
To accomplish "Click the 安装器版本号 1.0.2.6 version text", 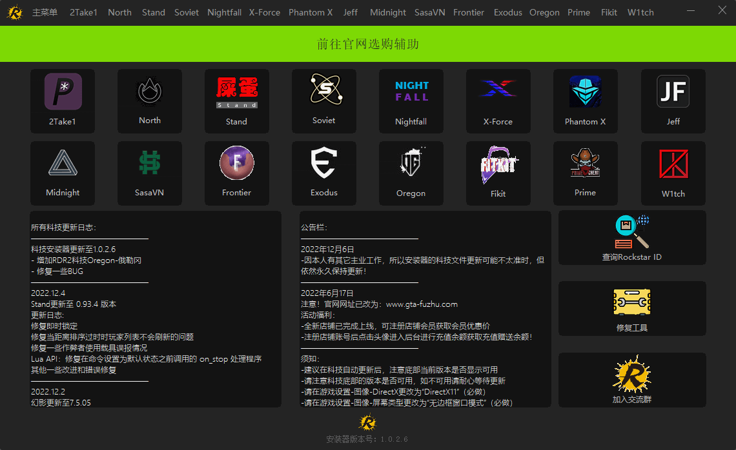I will [x=367, y=439].
